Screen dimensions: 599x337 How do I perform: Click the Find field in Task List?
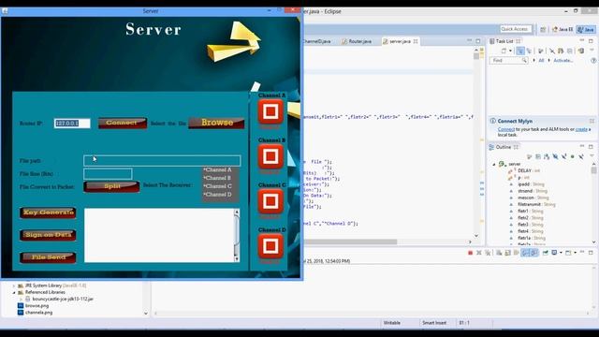click(x=508, y=60)
